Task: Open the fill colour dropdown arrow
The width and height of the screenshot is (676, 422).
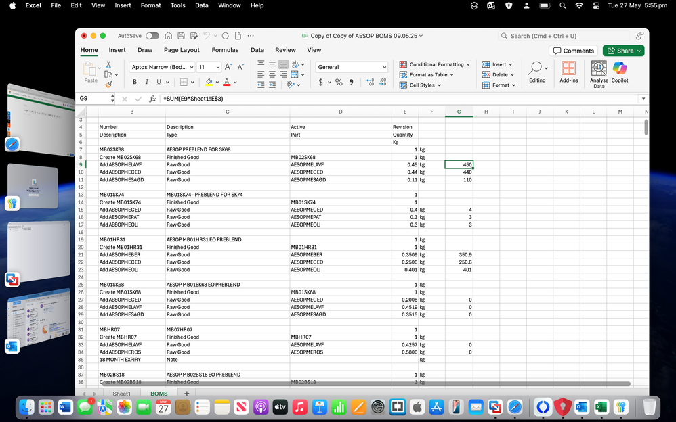Action: (217, 82)
